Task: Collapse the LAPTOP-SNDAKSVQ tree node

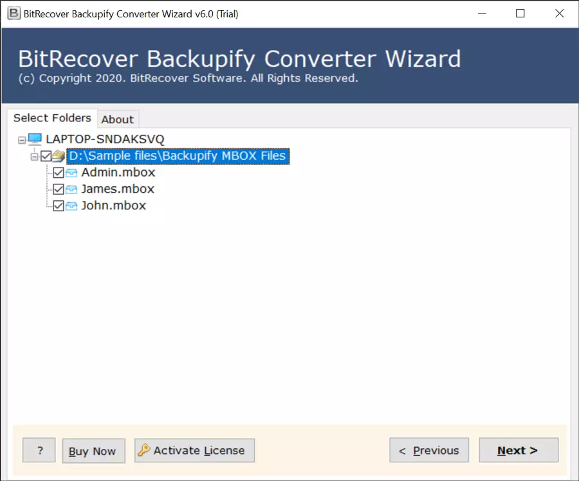Action: tap(22, 140)
